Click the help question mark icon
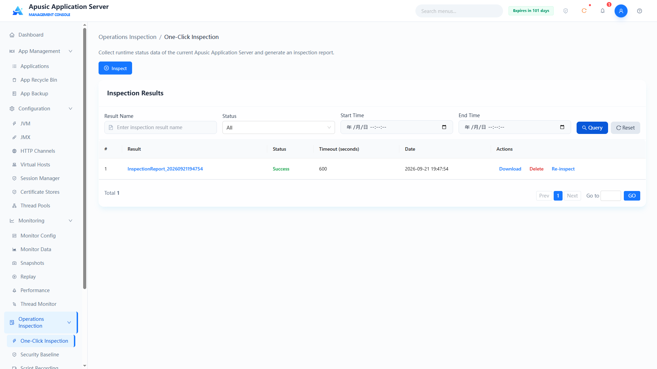 [x=640, y=11]
